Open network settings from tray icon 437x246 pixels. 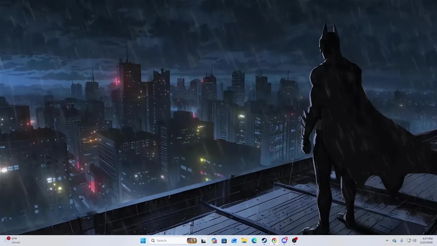[x=409, y=241]
